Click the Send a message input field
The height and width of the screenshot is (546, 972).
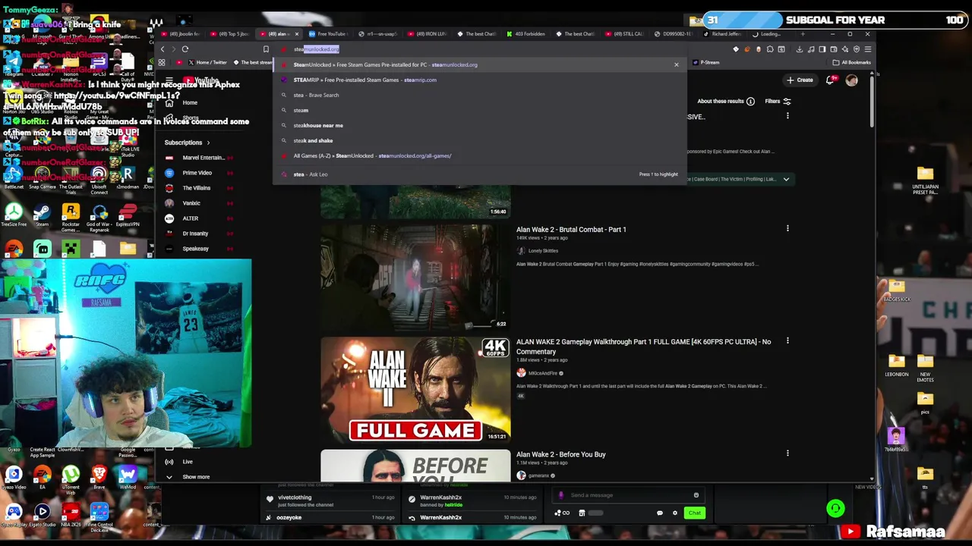629,495
